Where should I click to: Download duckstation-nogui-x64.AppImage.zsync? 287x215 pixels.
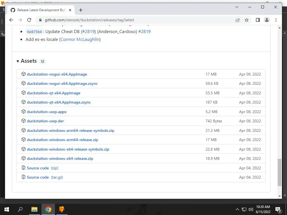(x=62, y=83)
